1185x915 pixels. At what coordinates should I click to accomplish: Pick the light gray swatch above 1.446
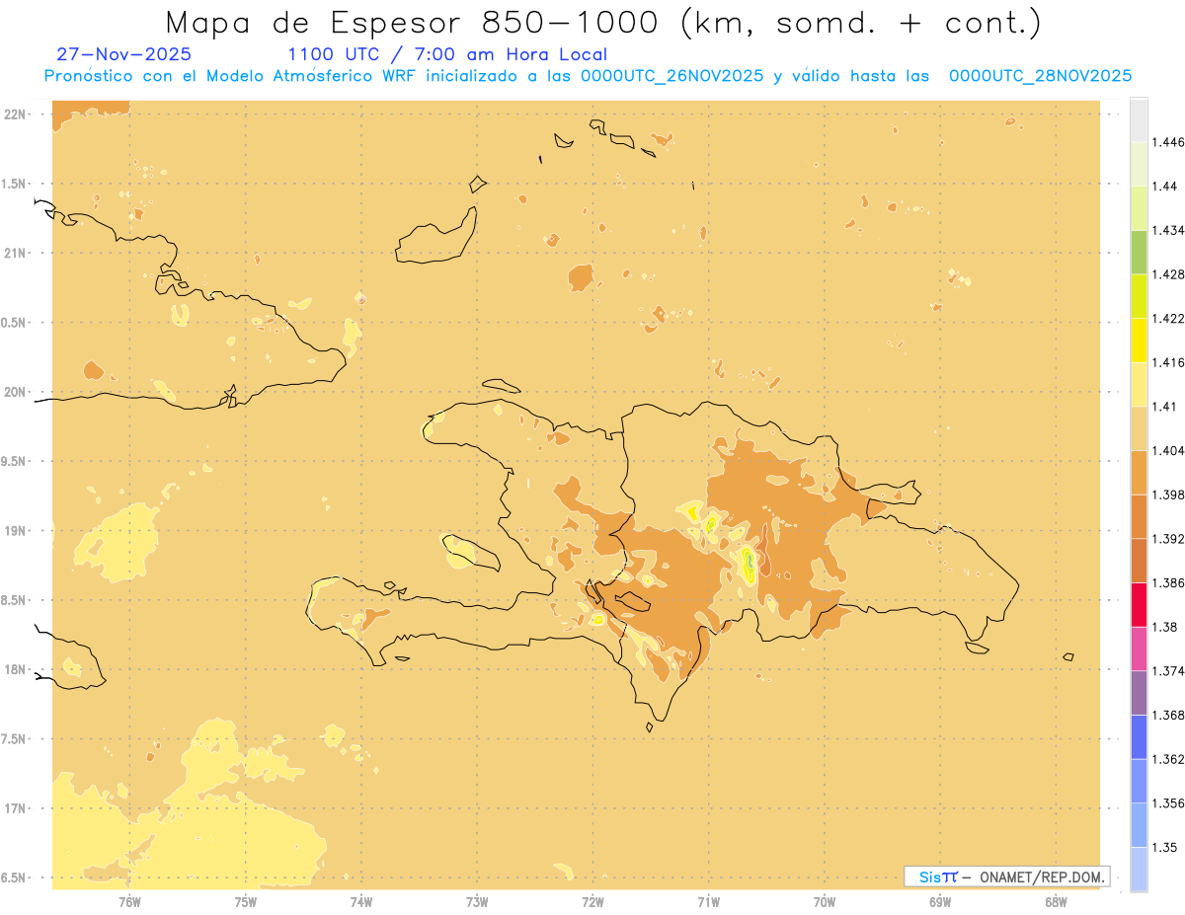coord(1138,120)
